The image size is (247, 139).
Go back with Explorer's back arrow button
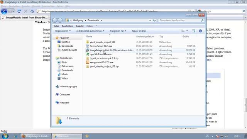click(x=55, y=20)
